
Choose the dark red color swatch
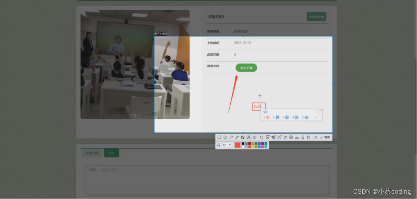pyautogui.click(x=250, y=143)
